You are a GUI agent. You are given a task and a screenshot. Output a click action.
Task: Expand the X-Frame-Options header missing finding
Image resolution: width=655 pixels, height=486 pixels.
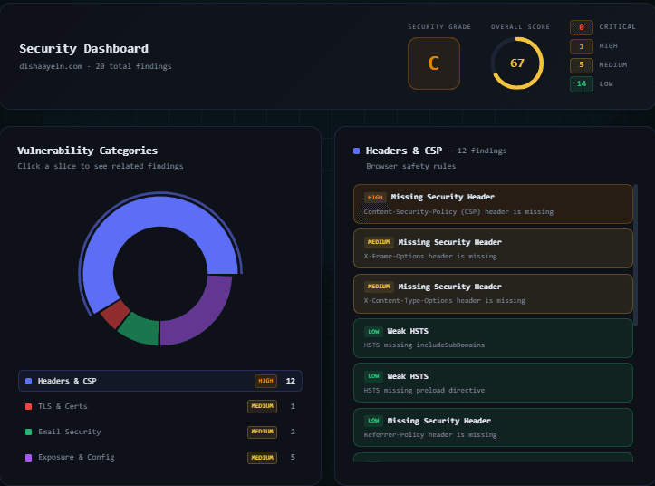pyautogui.click(x=493, y=248)
